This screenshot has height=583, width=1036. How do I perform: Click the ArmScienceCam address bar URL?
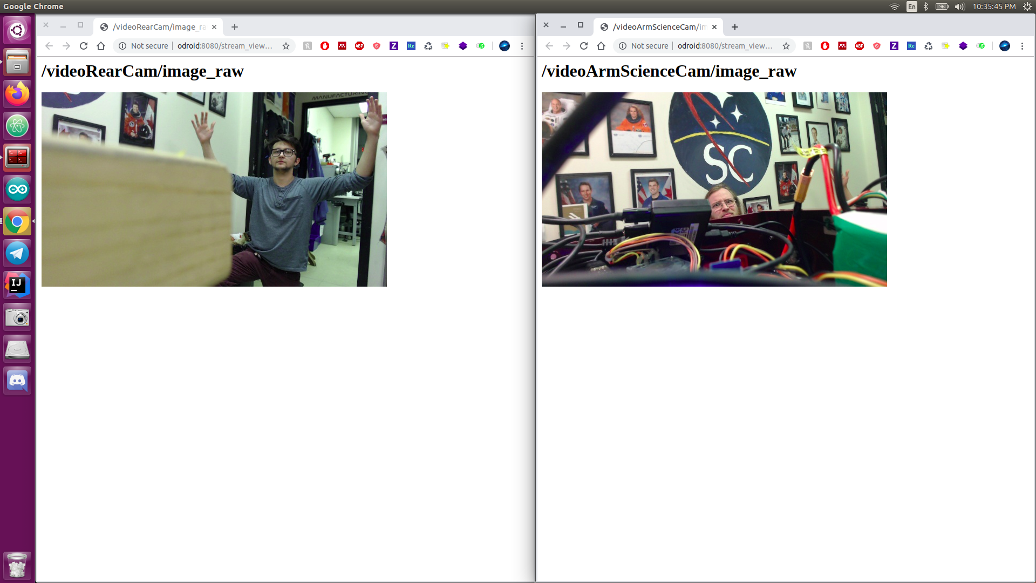coord(725,46)
